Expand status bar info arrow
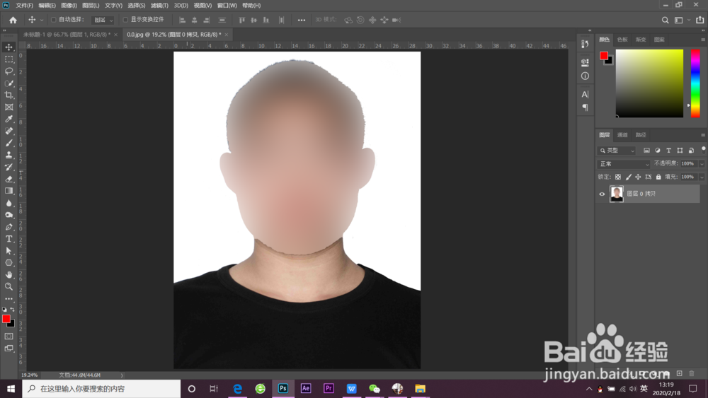 [122, 375]
